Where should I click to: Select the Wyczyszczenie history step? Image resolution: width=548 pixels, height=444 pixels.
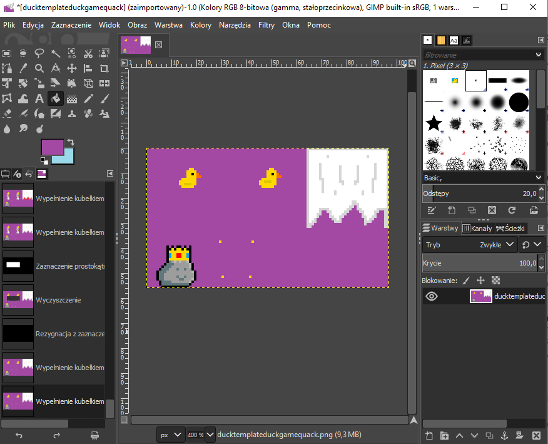53,300
